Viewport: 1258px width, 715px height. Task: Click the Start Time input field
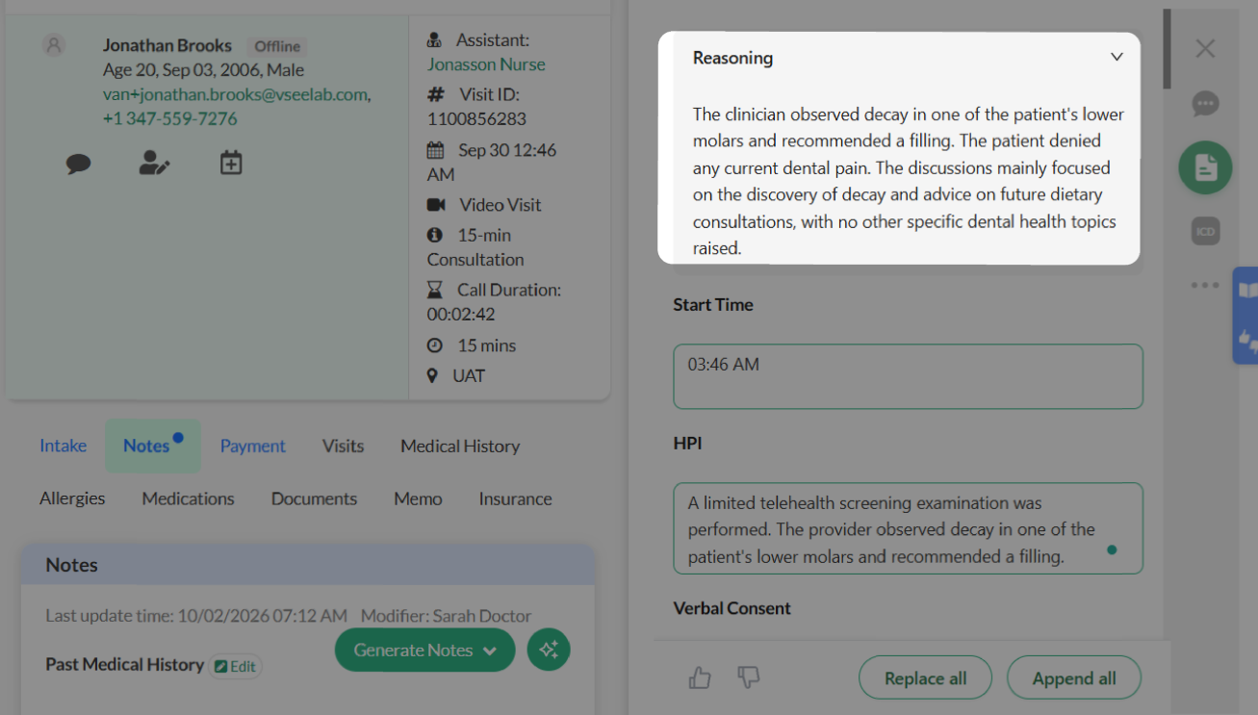[908, 376]
